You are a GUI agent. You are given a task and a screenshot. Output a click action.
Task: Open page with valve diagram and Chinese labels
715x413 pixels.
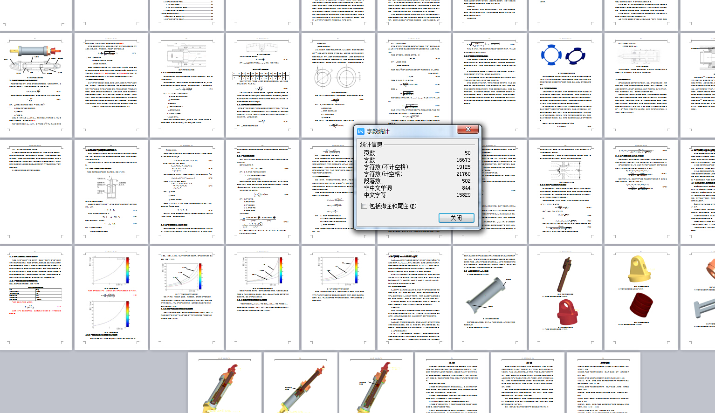(111, 192)
